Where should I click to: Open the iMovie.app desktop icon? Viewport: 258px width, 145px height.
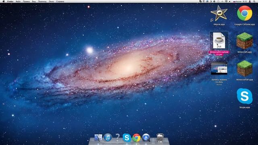(219, 13)
